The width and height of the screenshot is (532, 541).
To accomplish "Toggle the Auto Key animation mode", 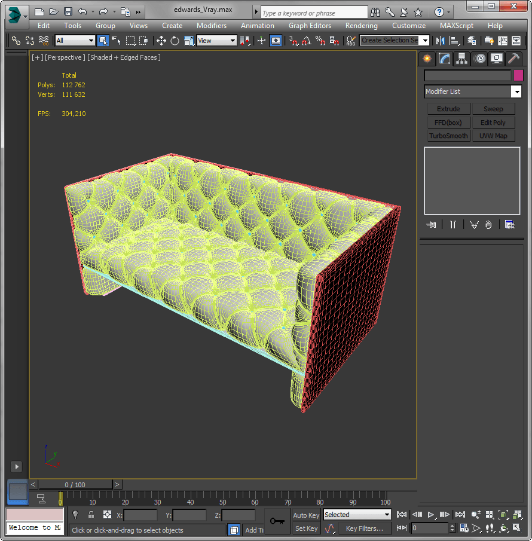I will 306,515.
